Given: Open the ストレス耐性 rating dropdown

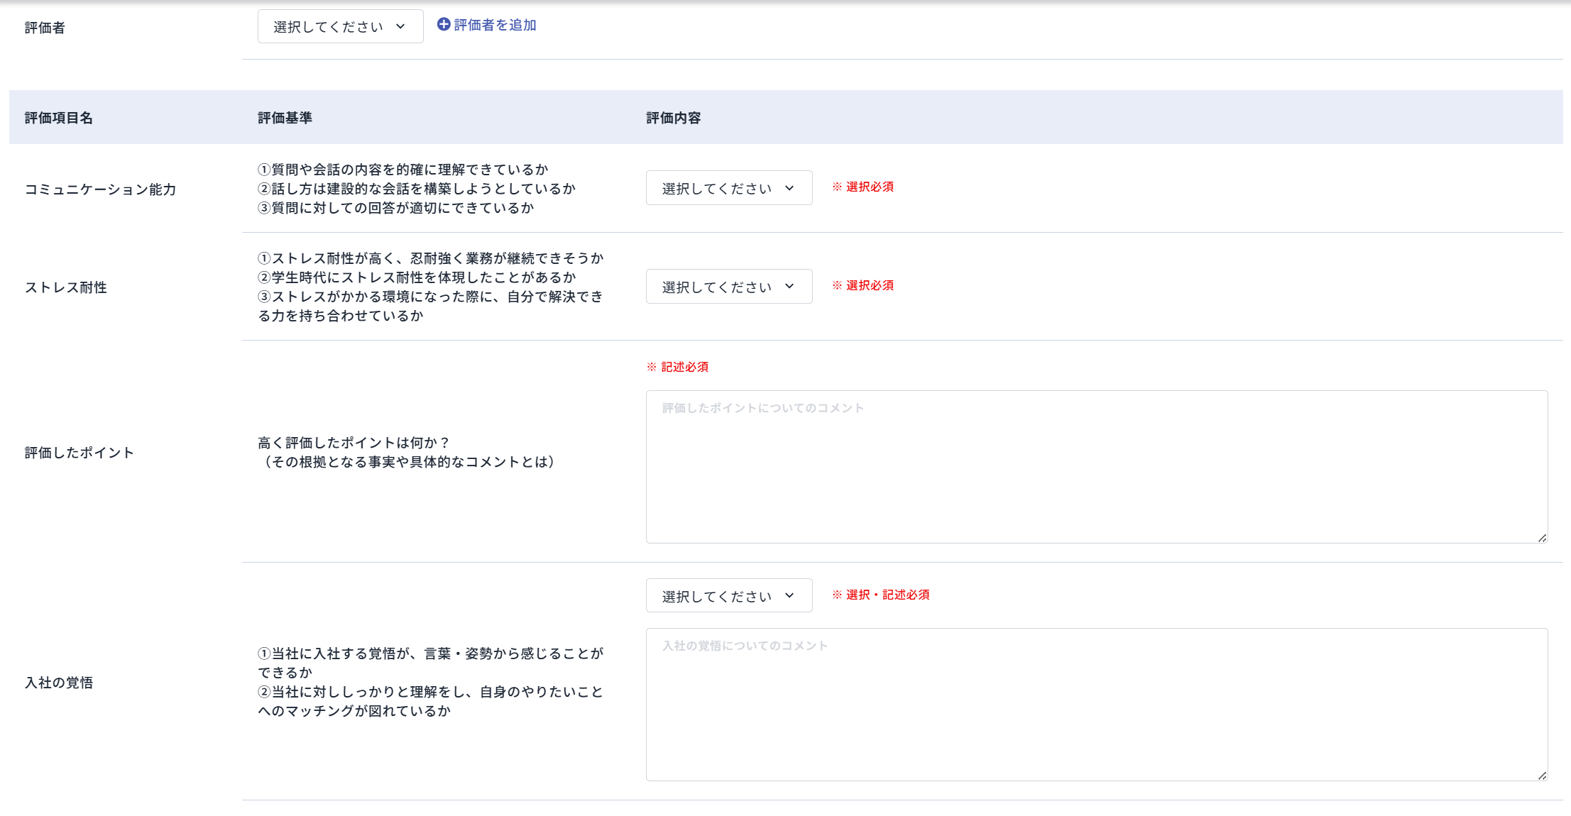Looking at the screenshot, I should point(728,286).
